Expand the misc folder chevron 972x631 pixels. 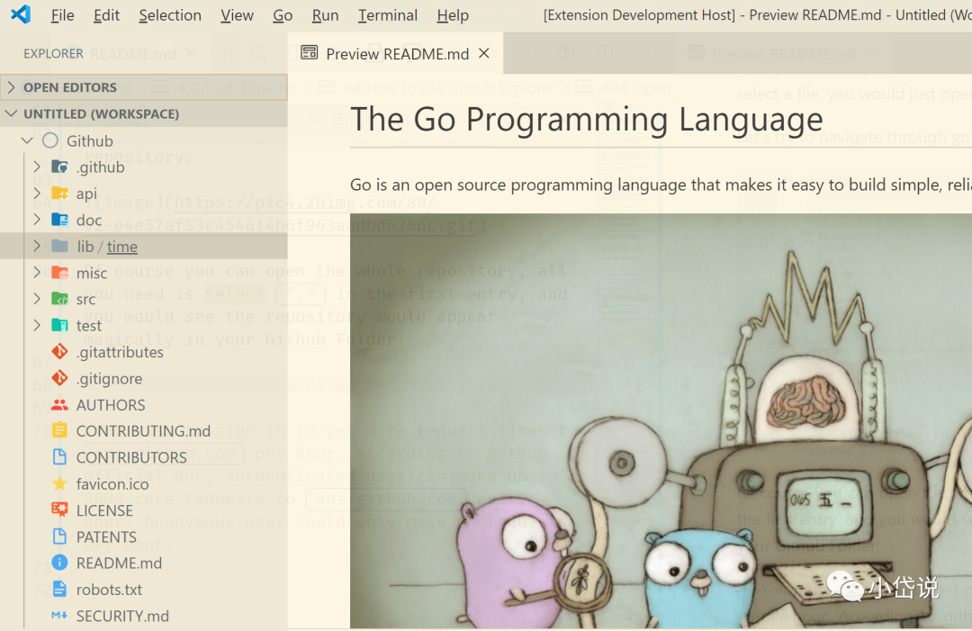[37, 273]
